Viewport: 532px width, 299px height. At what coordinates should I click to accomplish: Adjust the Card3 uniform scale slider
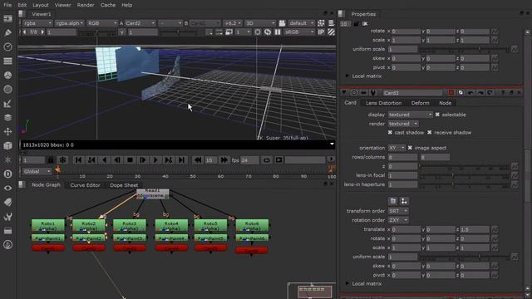click(x=464, y=257)
